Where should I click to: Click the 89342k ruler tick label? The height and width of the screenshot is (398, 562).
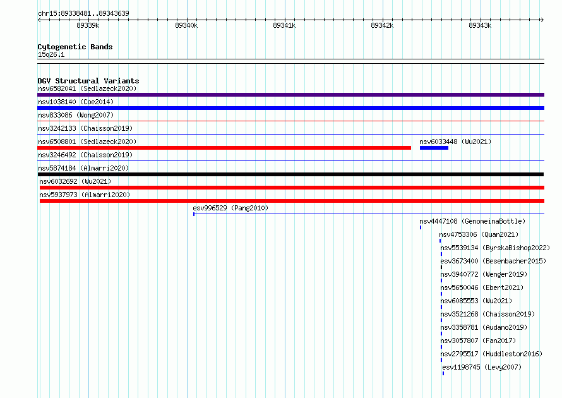[382, 25]
